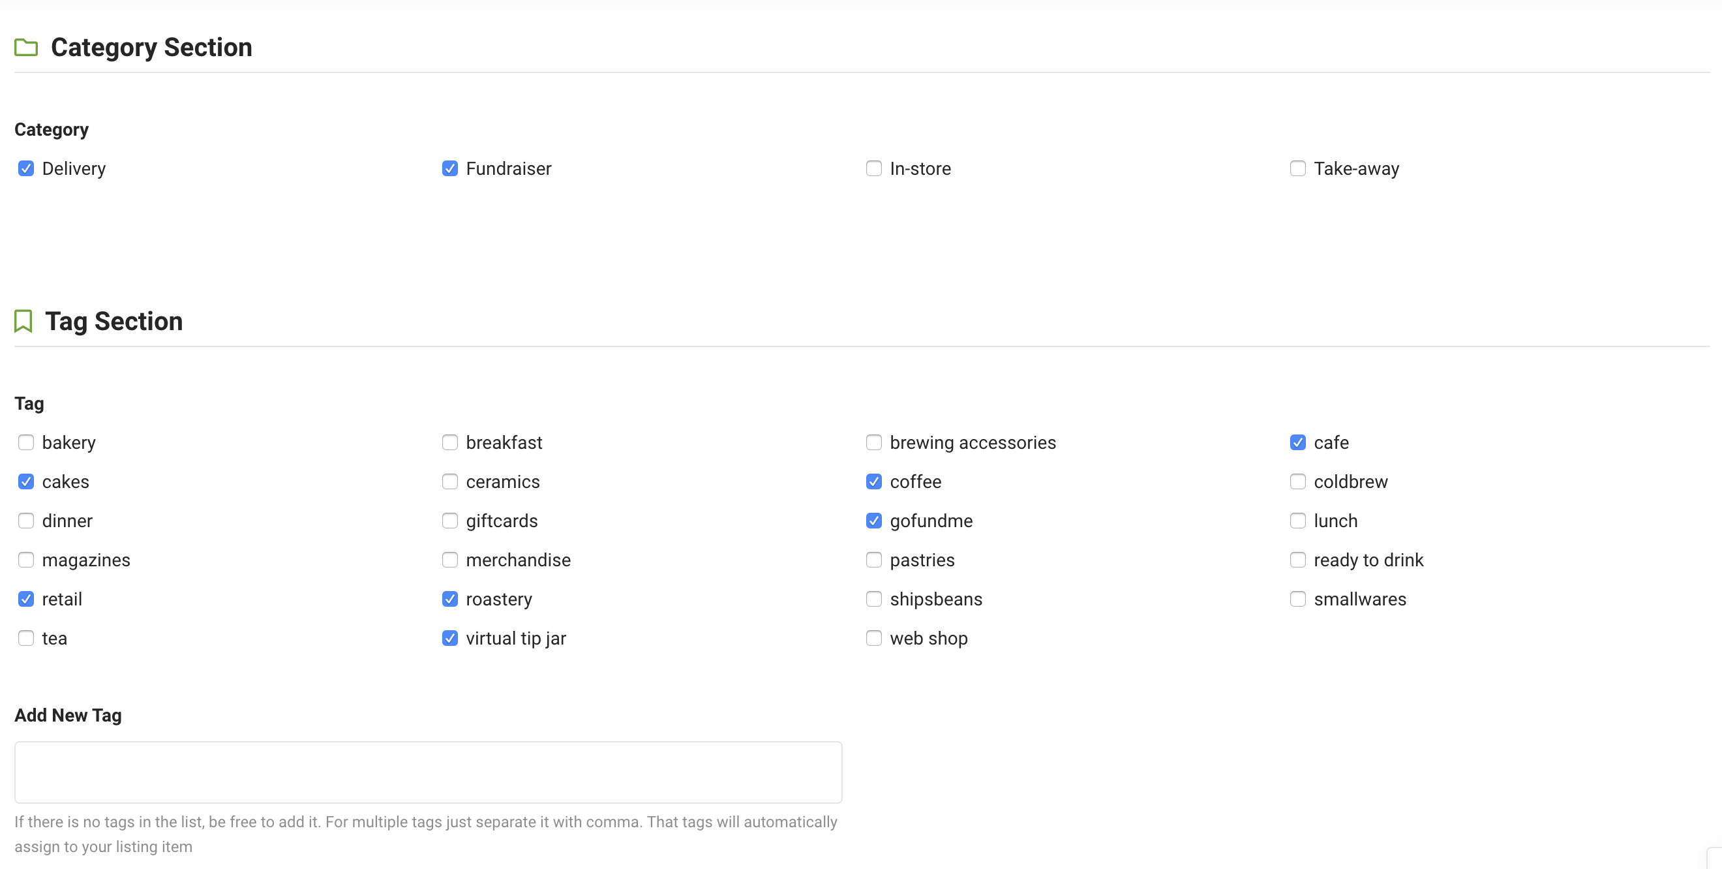
Task: Disable the roastery tag checkbox
Action: click(450, 599)
